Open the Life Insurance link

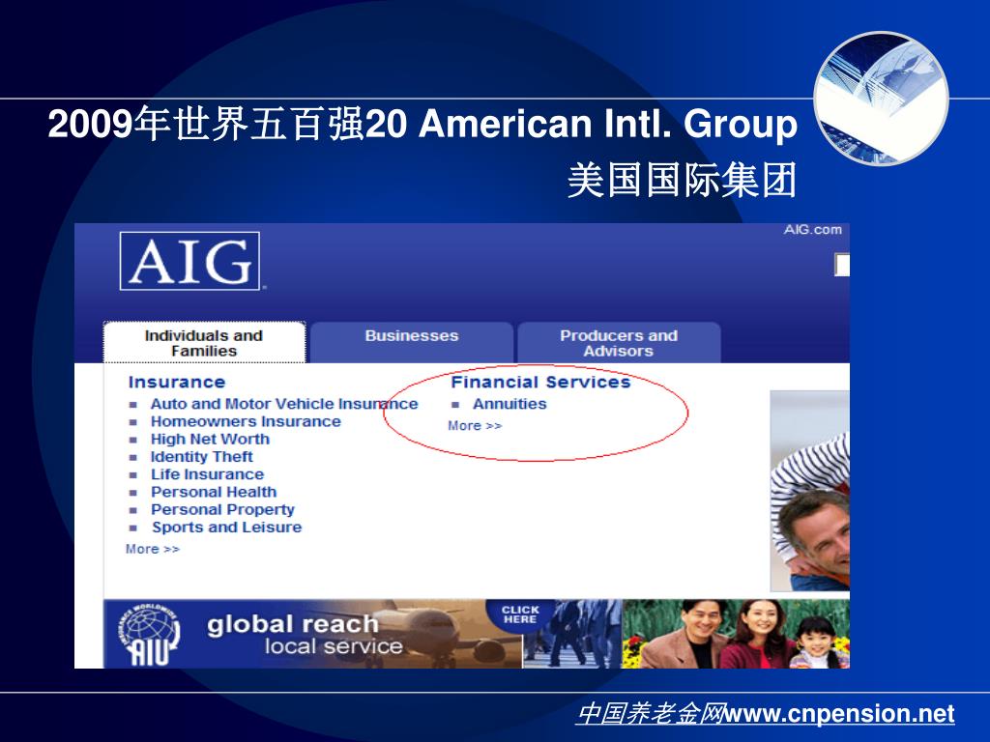pyautogui.click(x=207, y=474)
